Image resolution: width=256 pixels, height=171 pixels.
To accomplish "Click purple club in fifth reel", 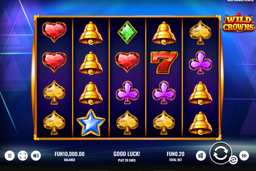I will [201, 62].
